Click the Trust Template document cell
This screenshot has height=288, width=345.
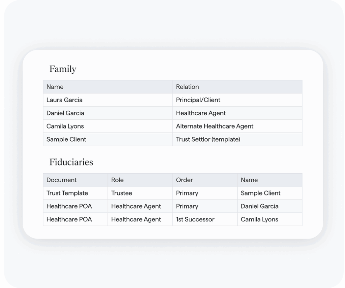click(75, 193)
